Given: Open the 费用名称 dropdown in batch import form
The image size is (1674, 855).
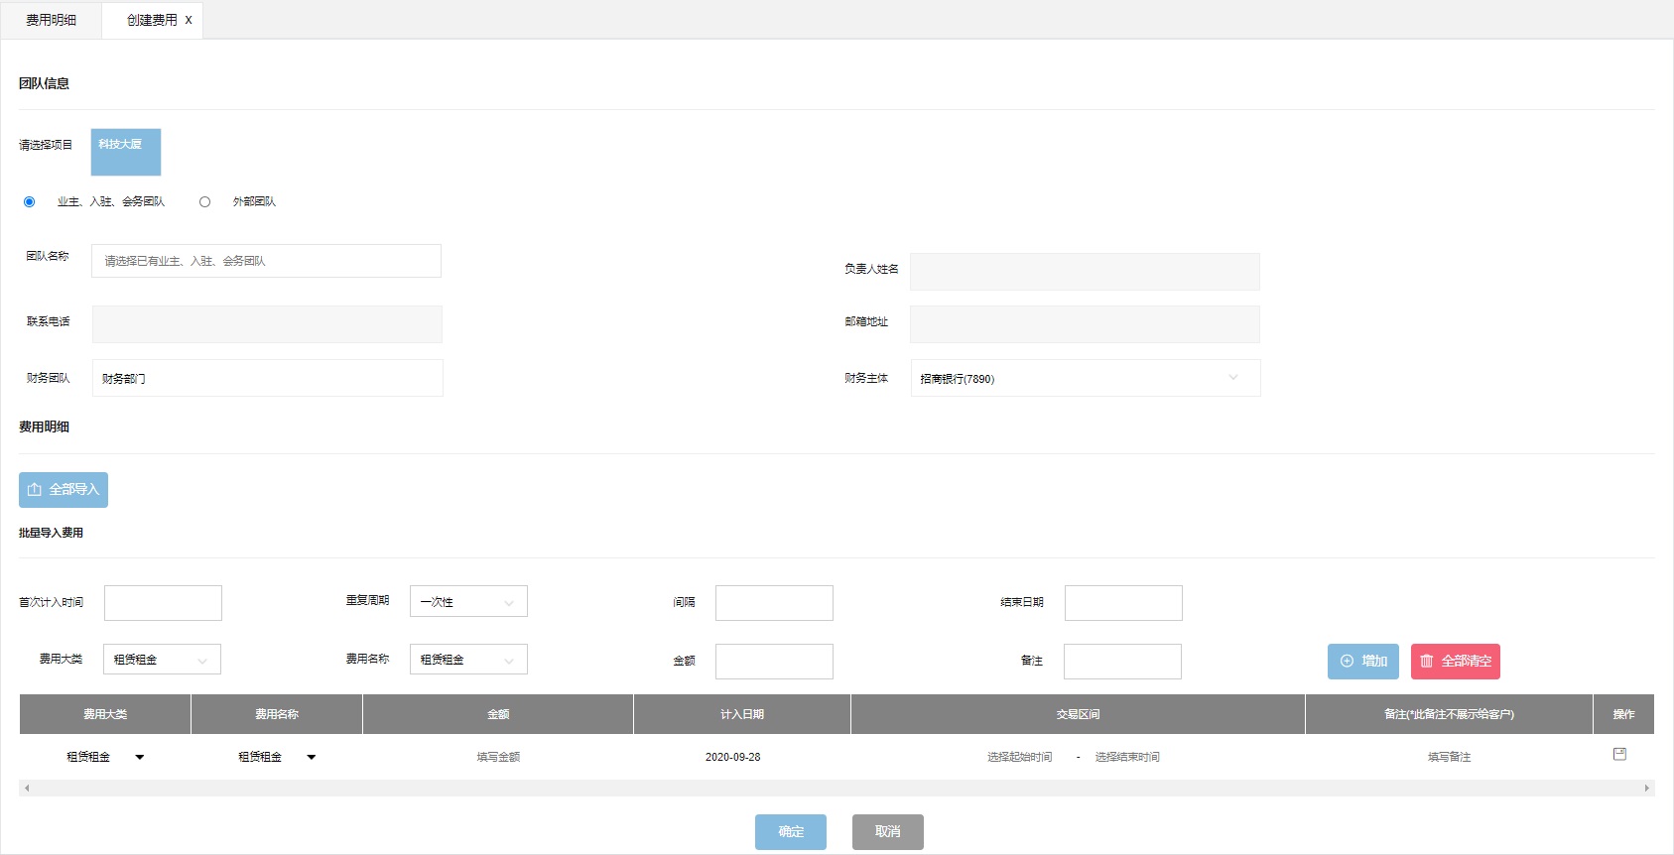Looking at the screenshot, I should point(468,660).
